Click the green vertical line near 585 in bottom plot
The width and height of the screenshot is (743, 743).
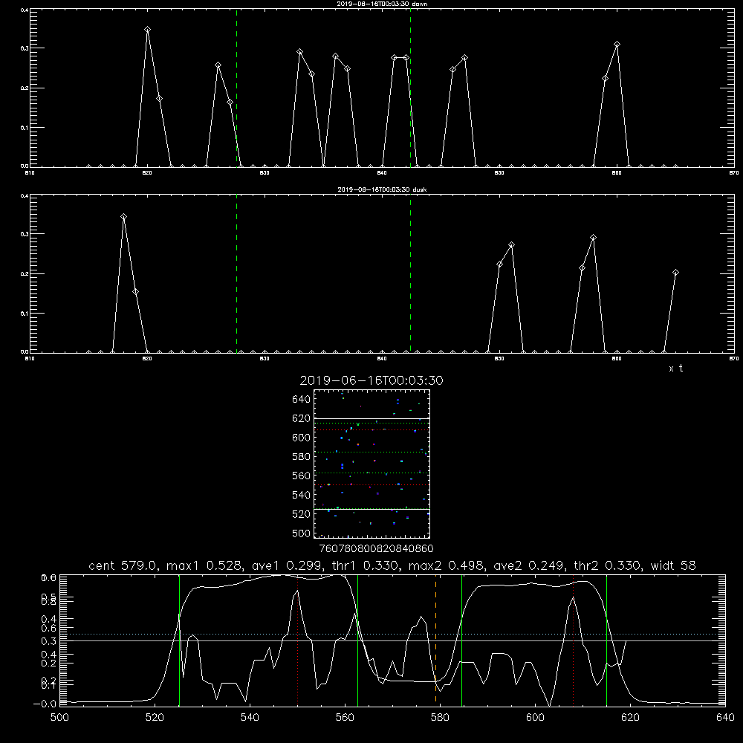[x=461, y=640]
